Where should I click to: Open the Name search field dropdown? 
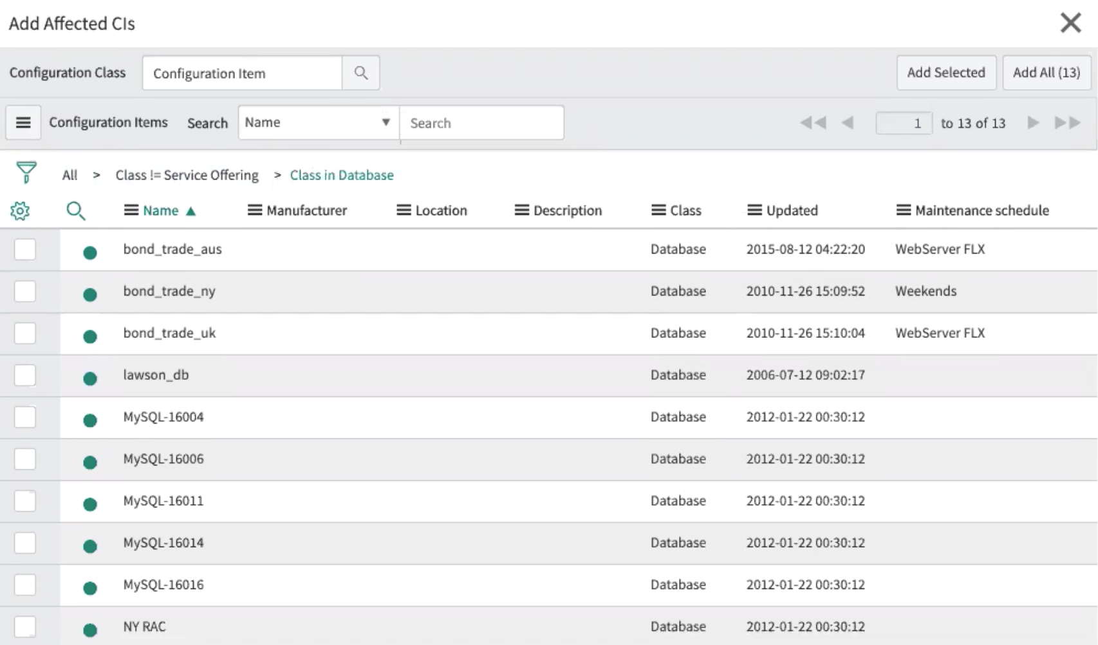pos(319,122)
